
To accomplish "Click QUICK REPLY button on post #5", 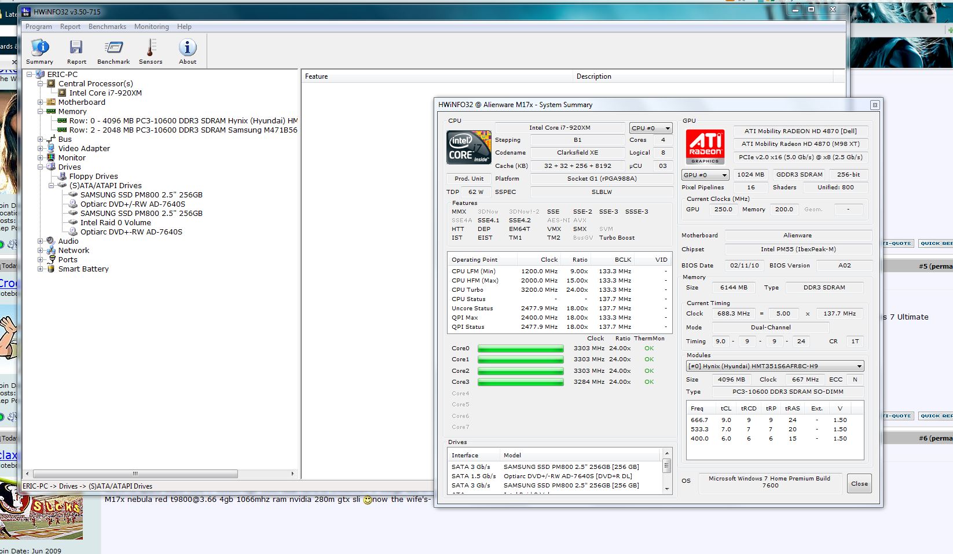I will 936,243.
